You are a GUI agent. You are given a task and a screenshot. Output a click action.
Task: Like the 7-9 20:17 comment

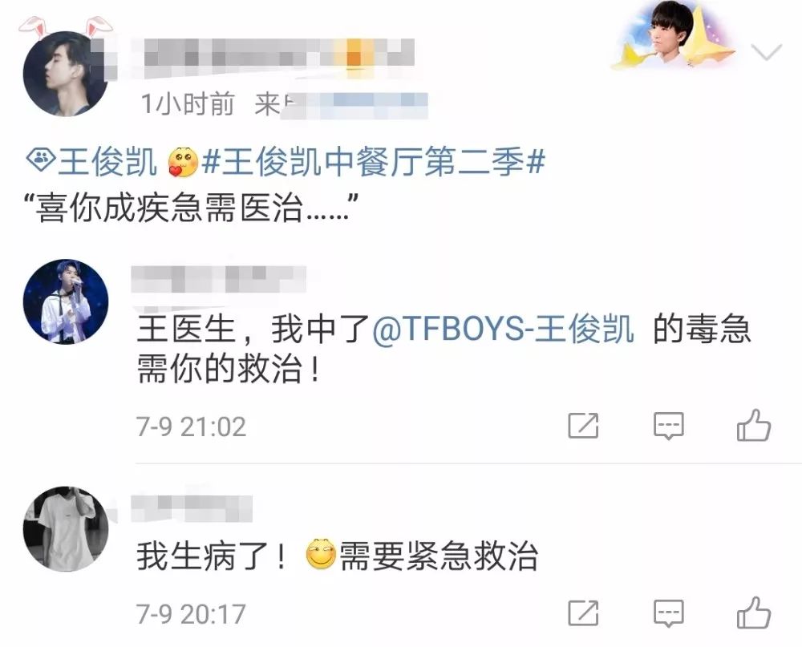point(753,613)
